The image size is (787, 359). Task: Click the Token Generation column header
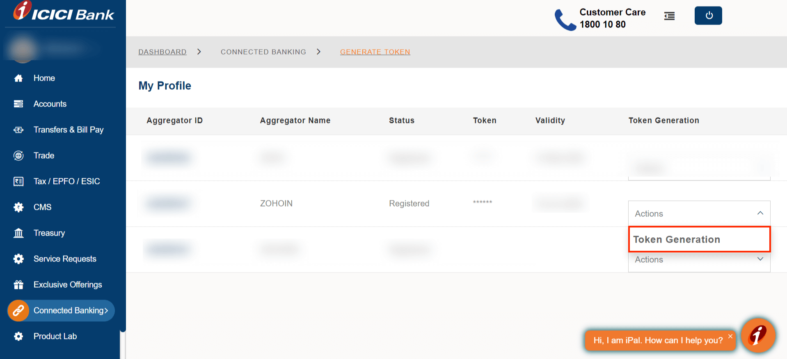[664, 120]
